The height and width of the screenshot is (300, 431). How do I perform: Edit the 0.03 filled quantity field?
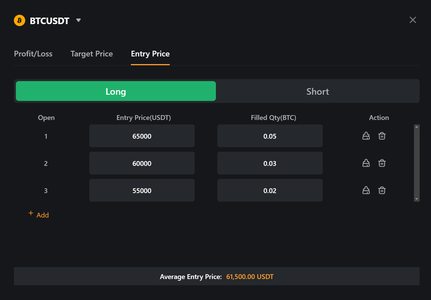click(x=270, y=163)
